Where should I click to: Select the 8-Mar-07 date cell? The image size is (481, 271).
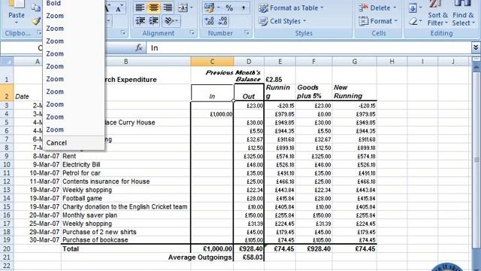tap(38, 156)
